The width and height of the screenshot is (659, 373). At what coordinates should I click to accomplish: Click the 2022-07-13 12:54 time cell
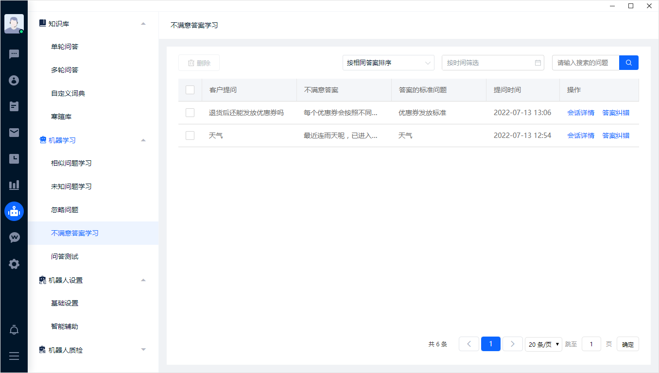(522, 136)
